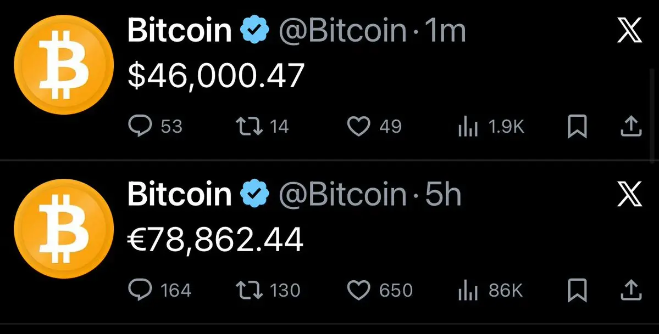Share the €78,862.44 tweet
This screenshot has height=334, width=659.
[631, 289]
